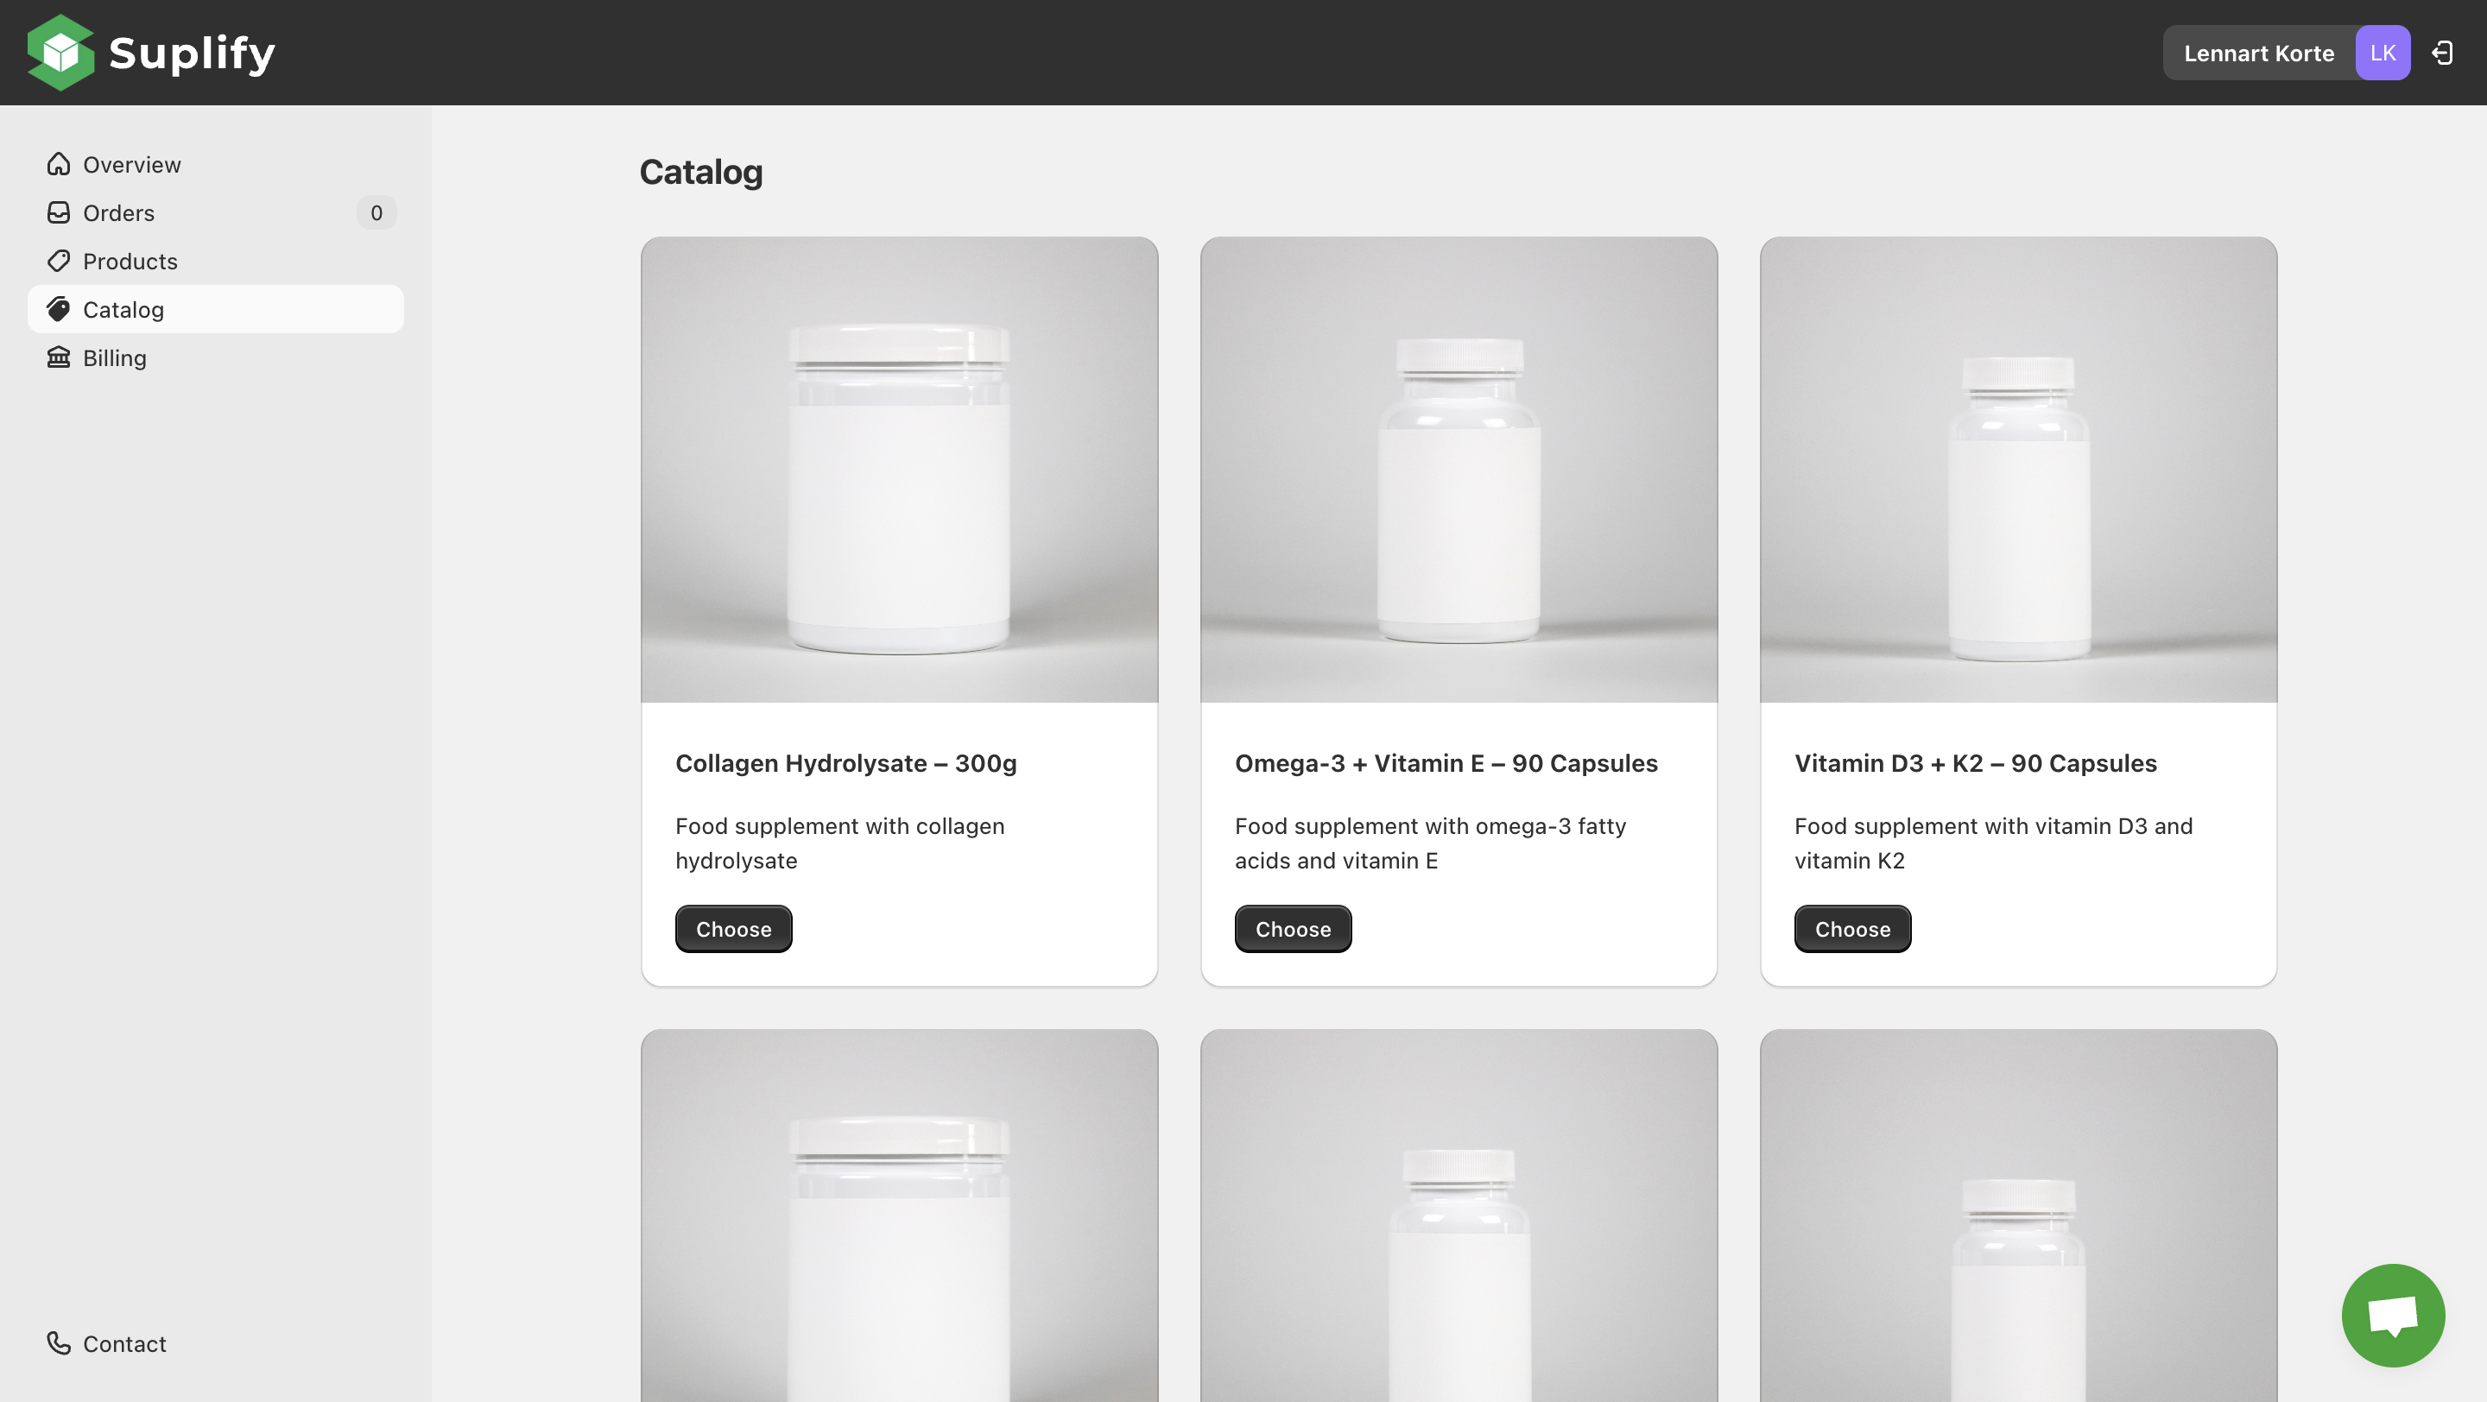Click the Contact phone icon
Screen dimensions: 2487x1402
coord(58,1343)
